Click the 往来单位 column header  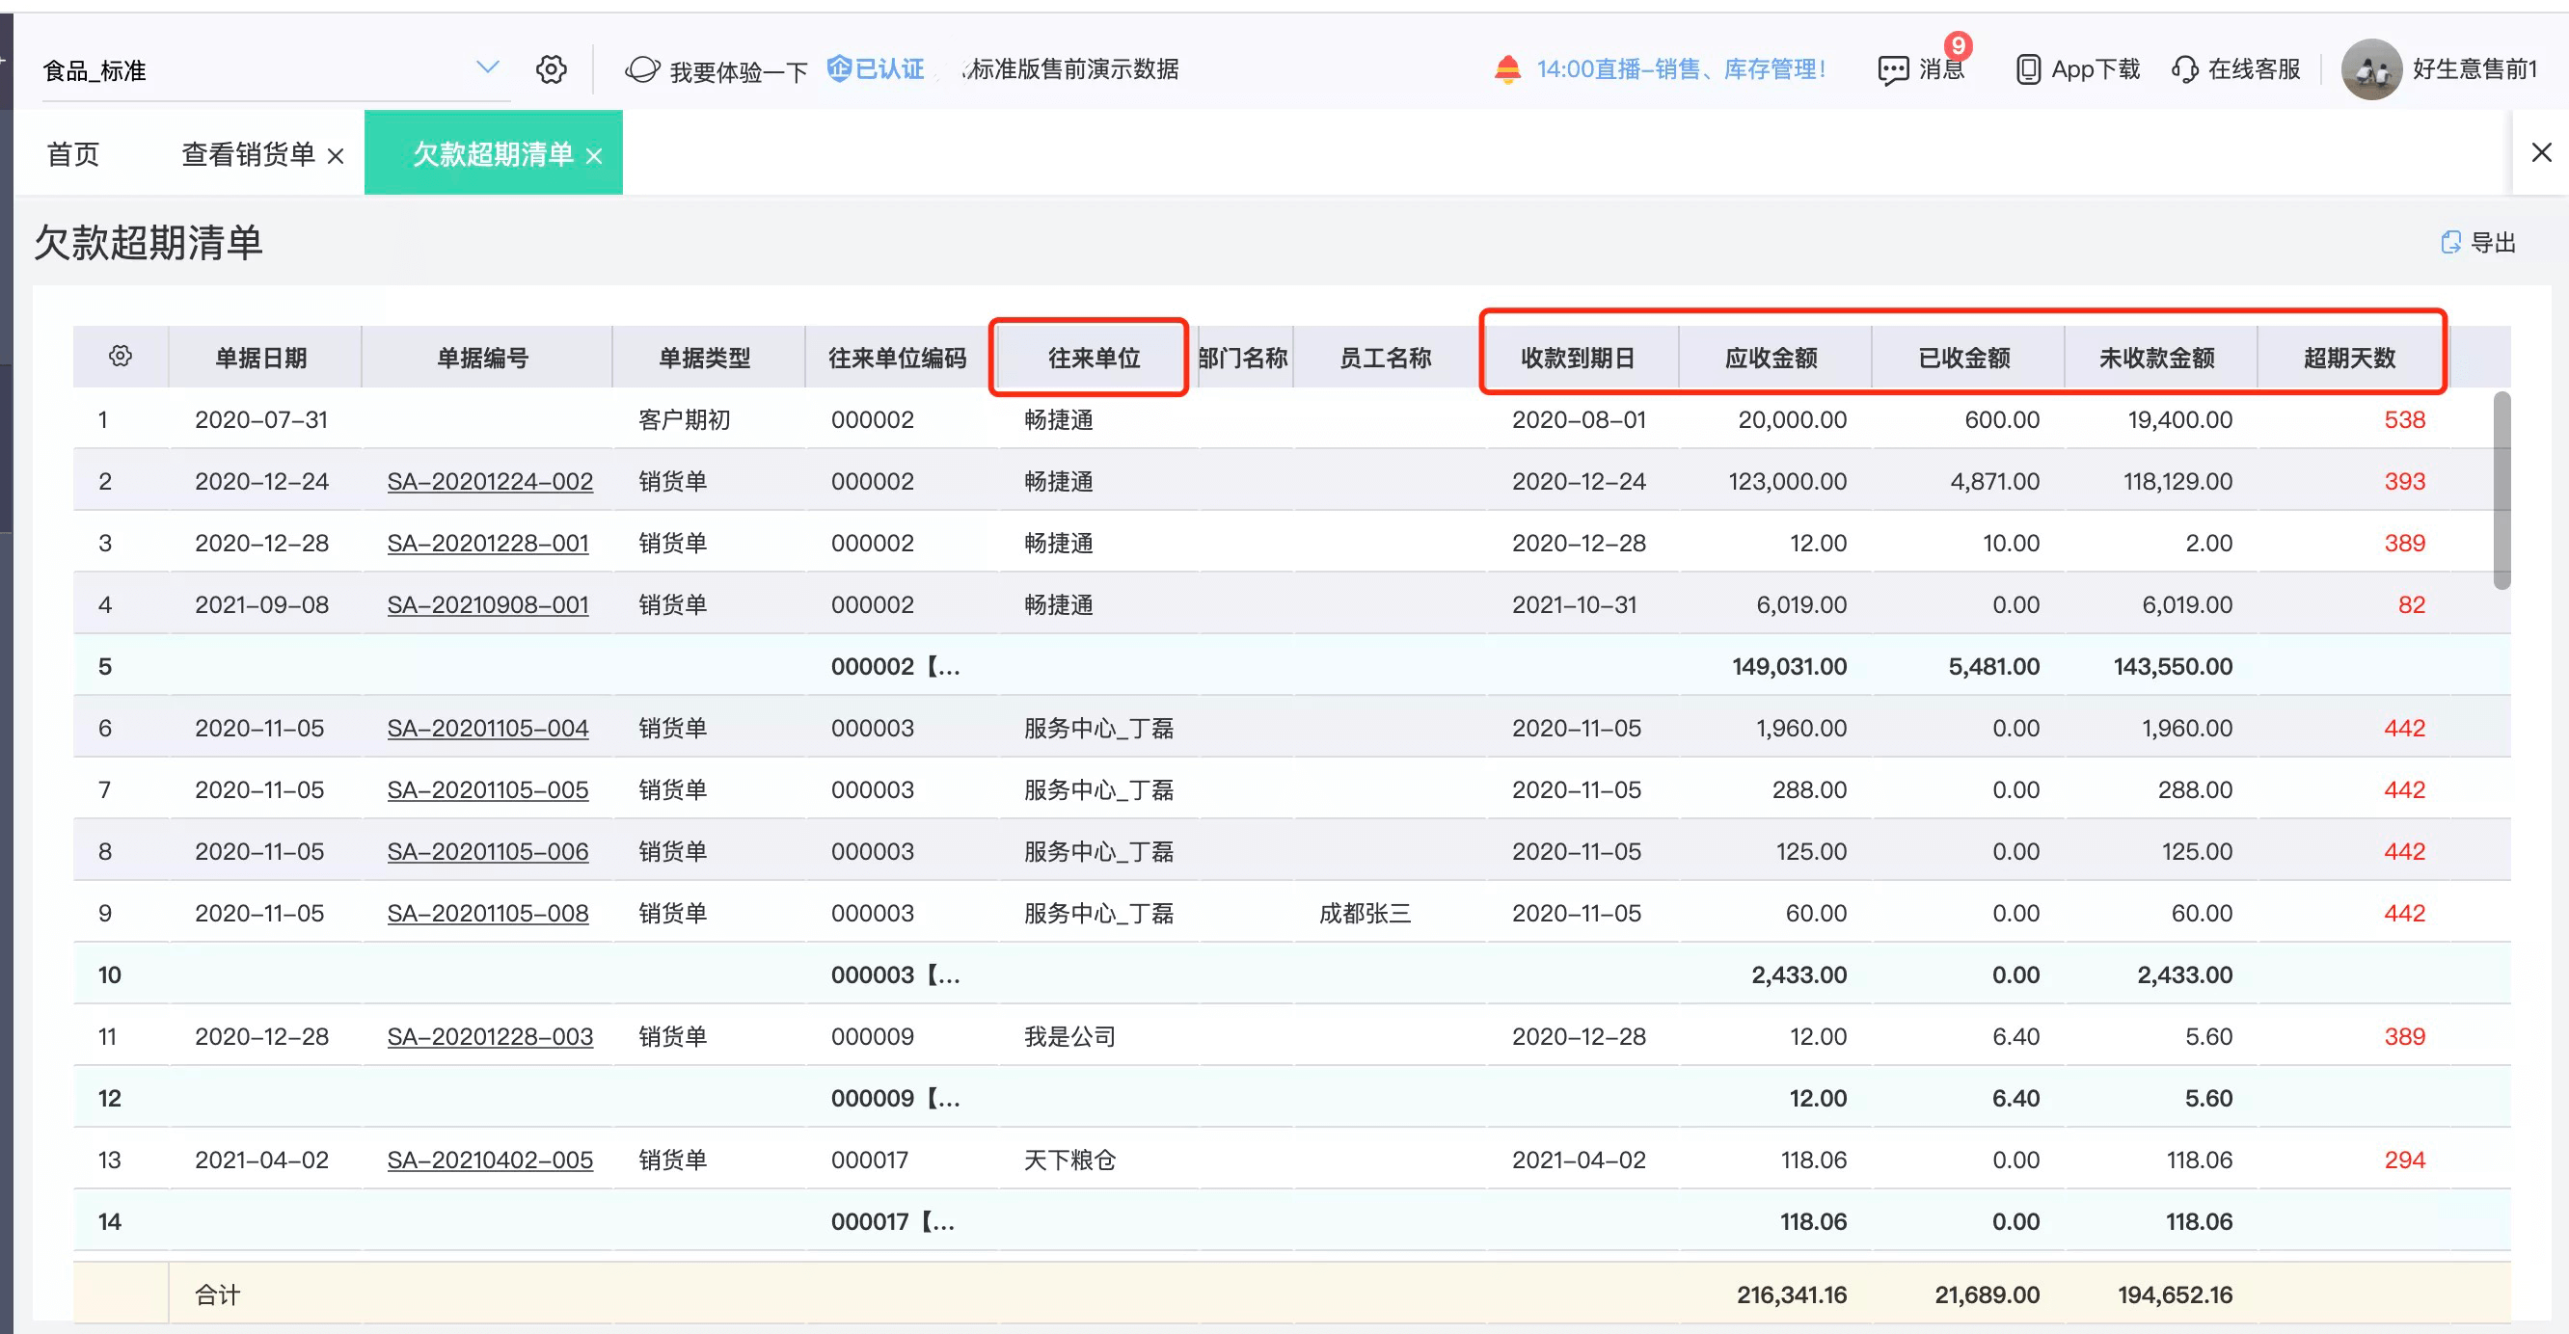1093,357
